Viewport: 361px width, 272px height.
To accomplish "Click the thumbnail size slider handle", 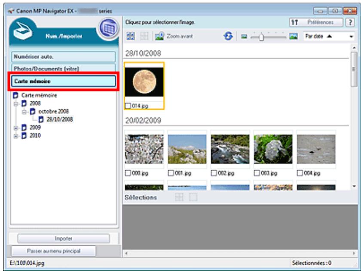I will point(261,36).
